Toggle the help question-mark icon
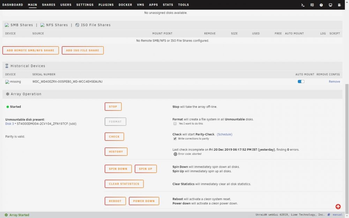This screenshot has width=349, height=218. (321, 5)
